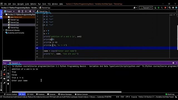Click the warnings indicator in editor corner
178x100 pixels.
click(171, 15)
